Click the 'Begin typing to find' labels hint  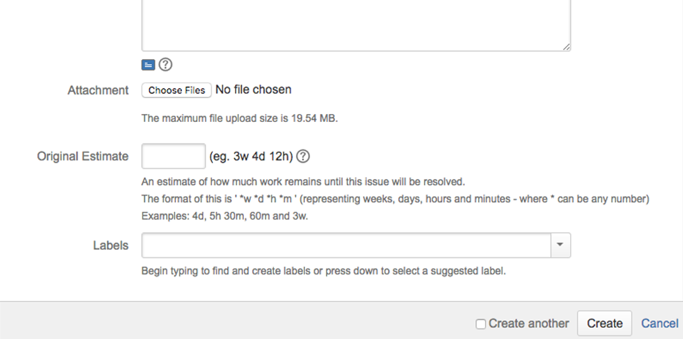323,271
